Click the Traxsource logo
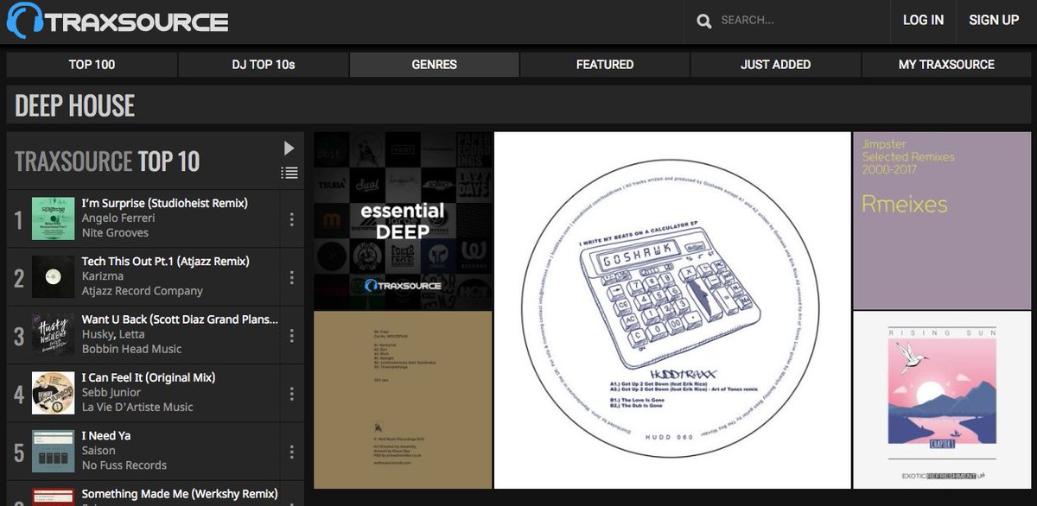 [x=118, y=21]
